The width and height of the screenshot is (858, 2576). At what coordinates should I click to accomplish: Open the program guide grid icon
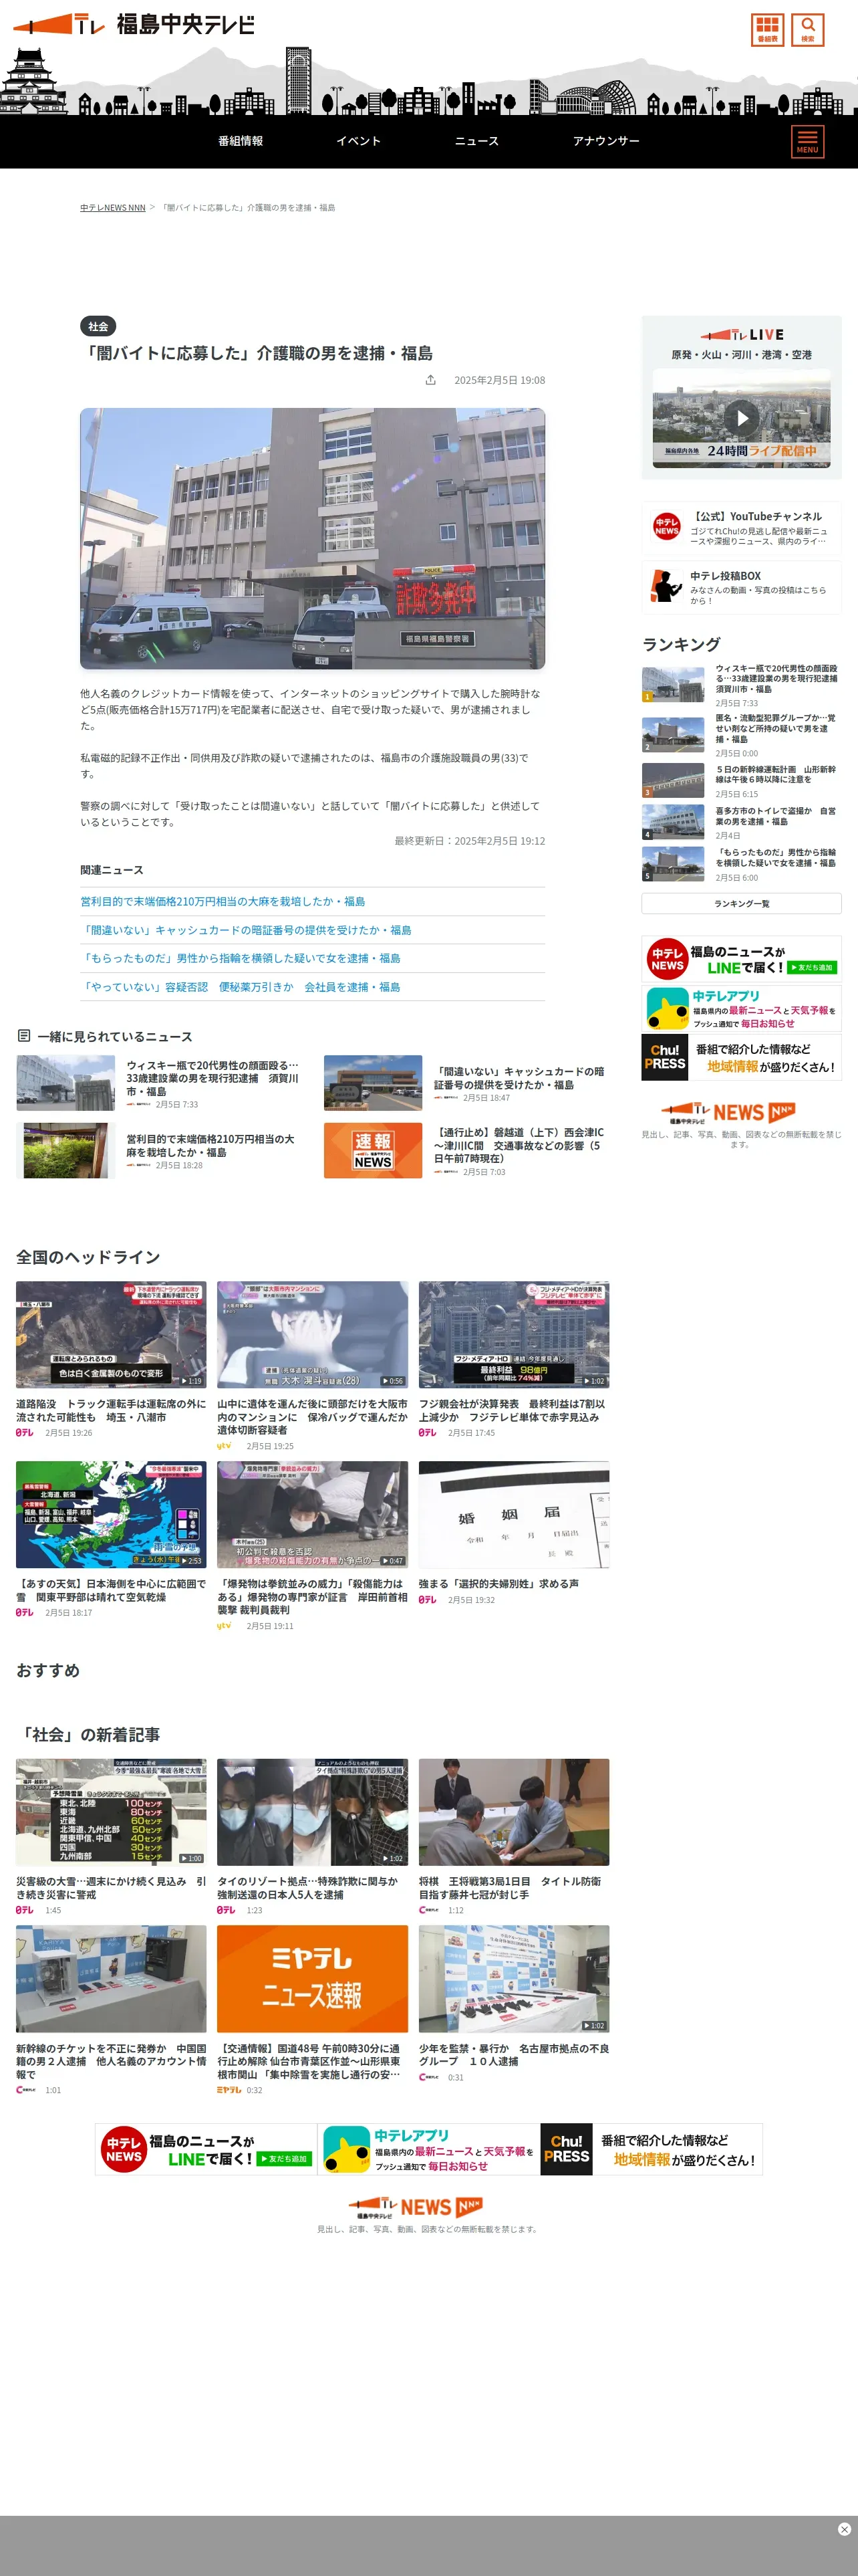click(767, 29)
